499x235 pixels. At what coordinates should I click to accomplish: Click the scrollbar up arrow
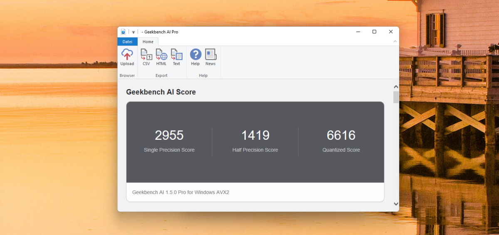click(396, 87)
